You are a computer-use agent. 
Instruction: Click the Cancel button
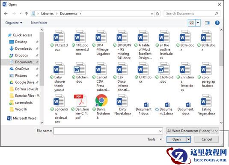tap(206, 139)
